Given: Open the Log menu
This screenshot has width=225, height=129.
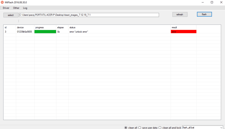Looking at the screenshot, I should 25,8.
